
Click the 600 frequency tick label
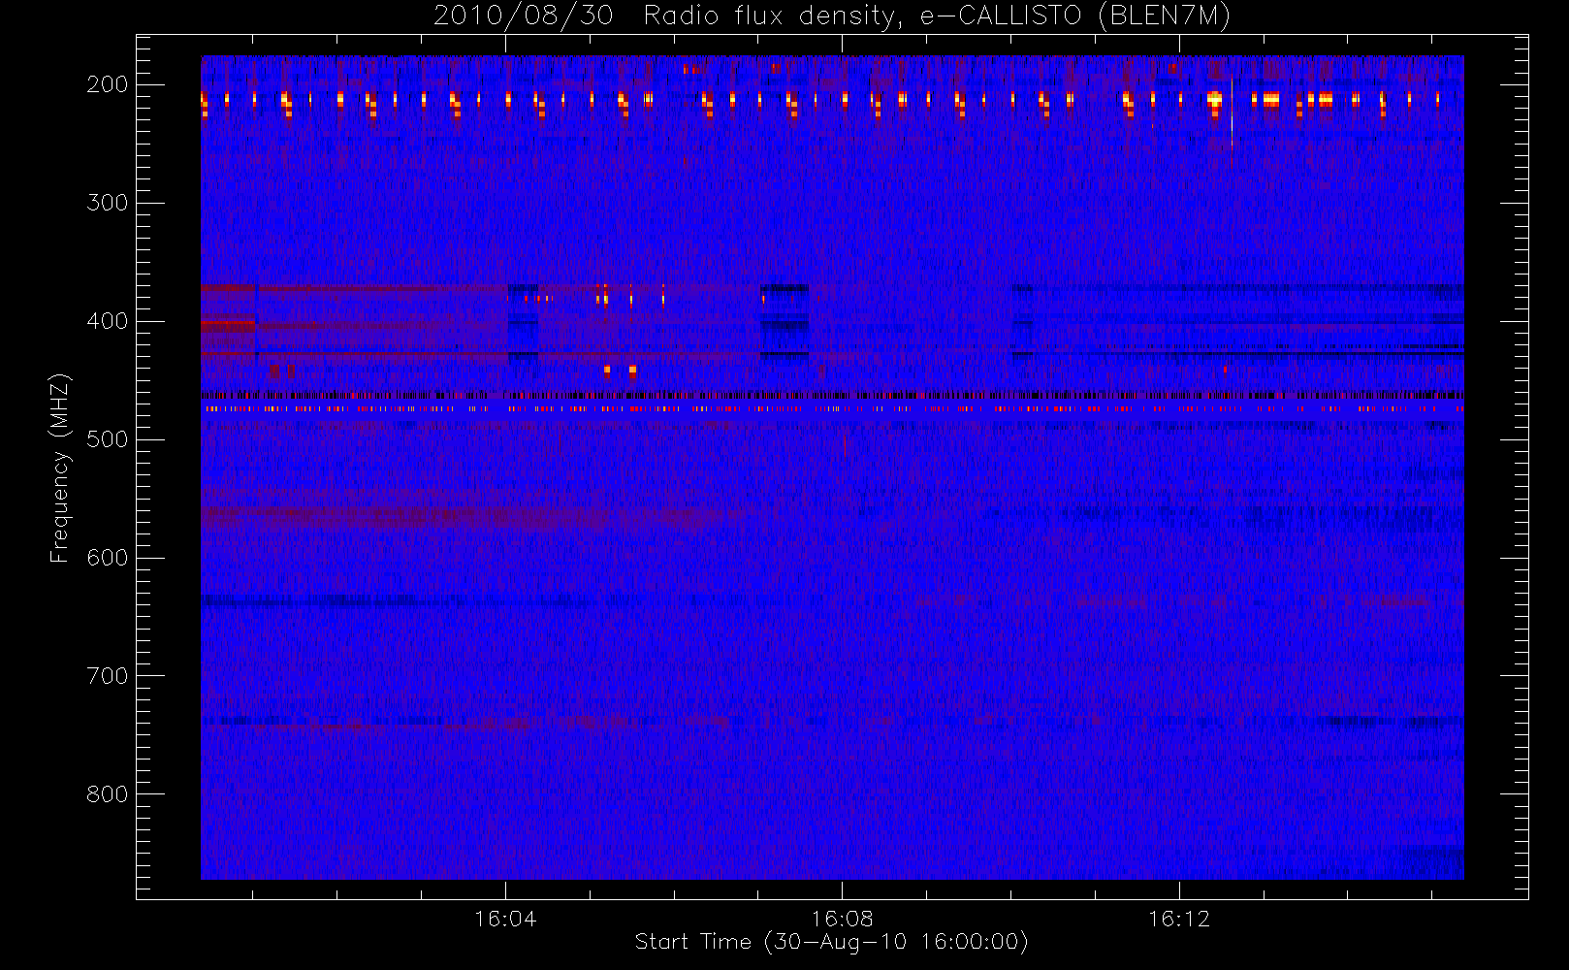108,558
